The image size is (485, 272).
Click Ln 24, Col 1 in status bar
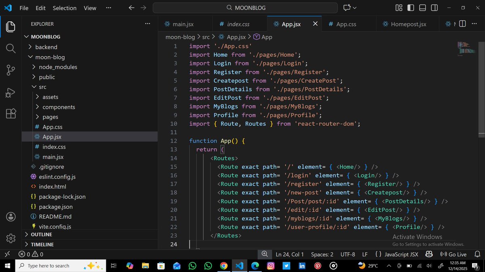pyautogui.click(x=290, y=254)
